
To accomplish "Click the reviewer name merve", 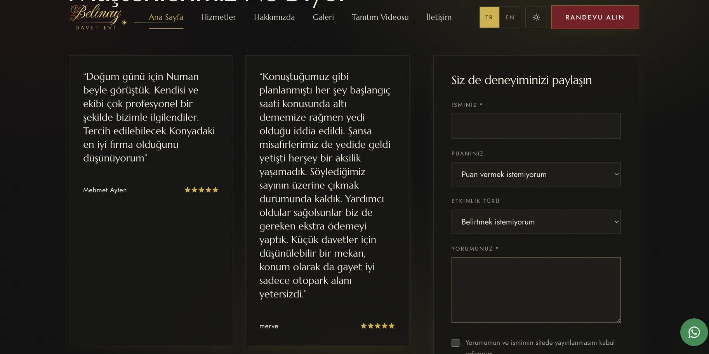I will coord(269,326).
